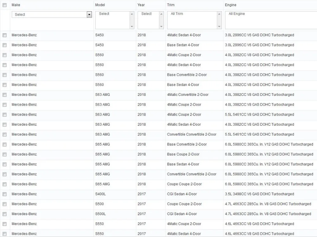Tick checkbox for S560 Base Sedan 4-Door
Screen dimensions: 317x237
4,85
